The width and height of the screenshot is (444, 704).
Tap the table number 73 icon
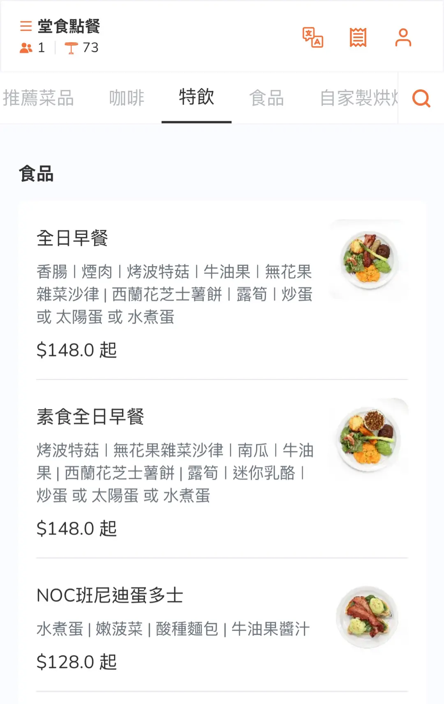(x=71, y=48)
